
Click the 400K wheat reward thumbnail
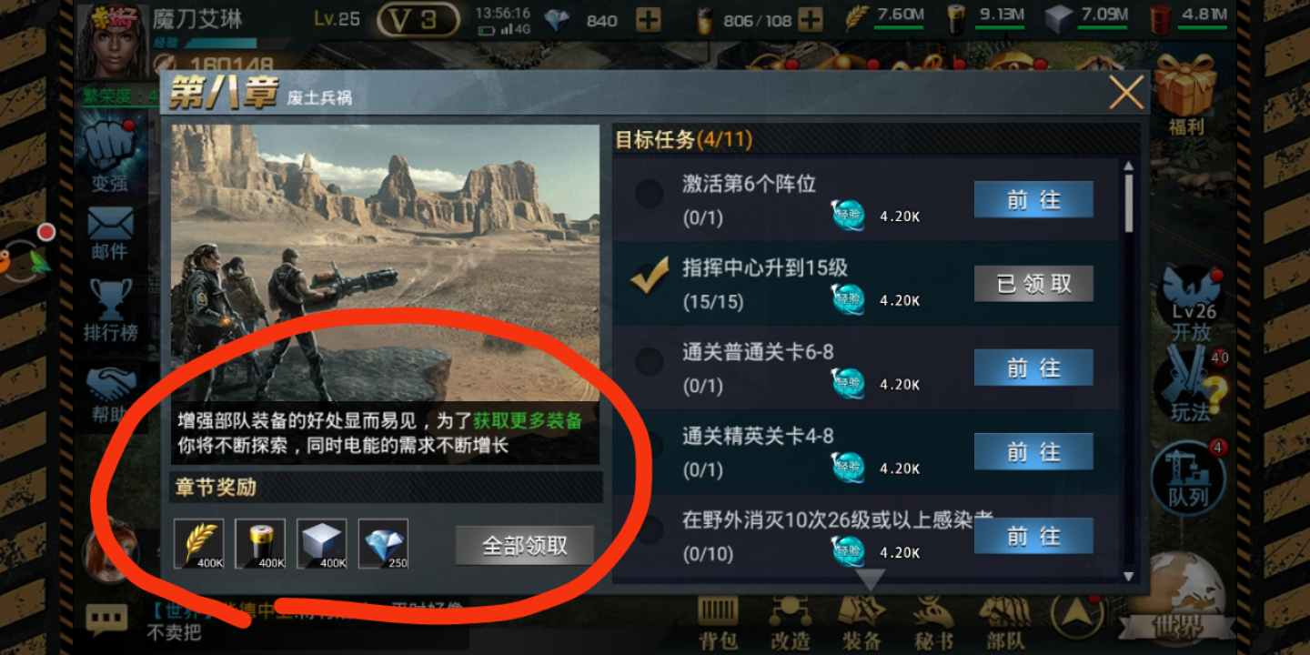click(x=199, y=544)
